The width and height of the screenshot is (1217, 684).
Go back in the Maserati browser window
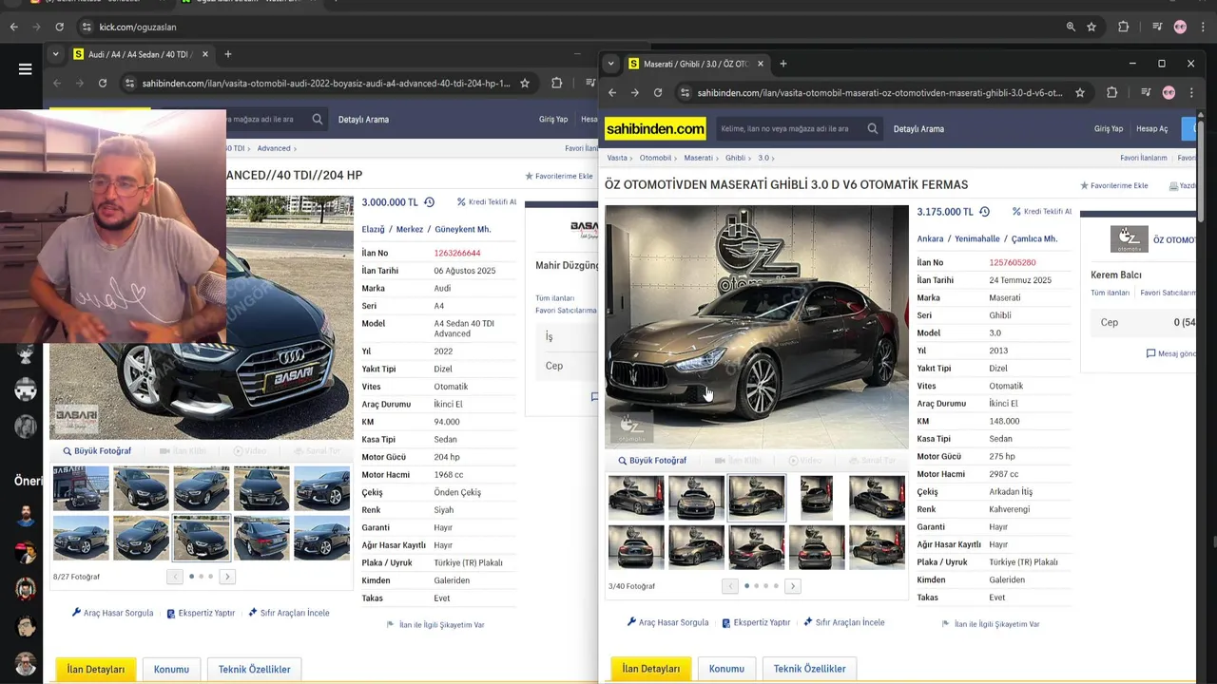[x=612, y=92]
